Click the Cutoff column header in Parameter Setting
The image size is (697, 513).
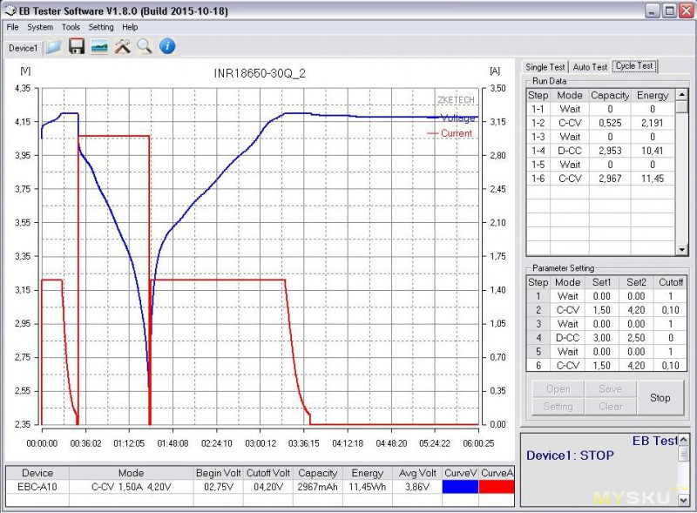671,282
